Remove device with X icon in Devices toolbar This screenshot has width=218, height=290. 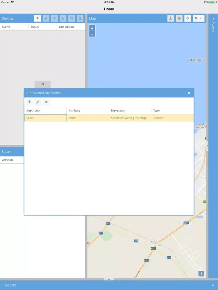tap(55, 18)
